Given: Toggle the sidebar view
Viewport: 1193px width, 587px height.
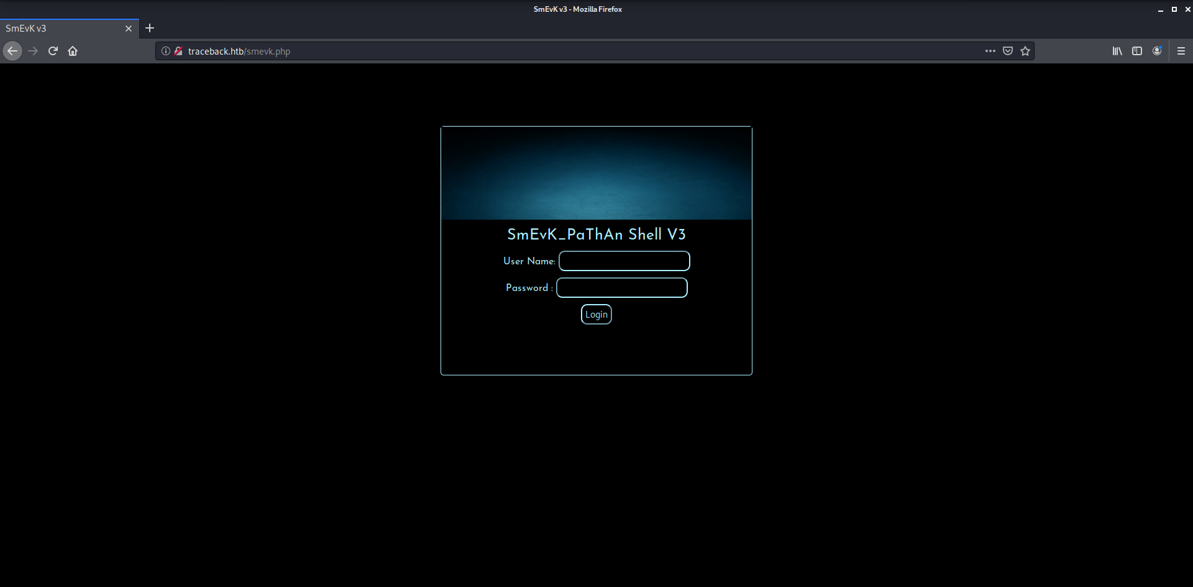Looking at the screenshot, I should [x=1137, y=51].
